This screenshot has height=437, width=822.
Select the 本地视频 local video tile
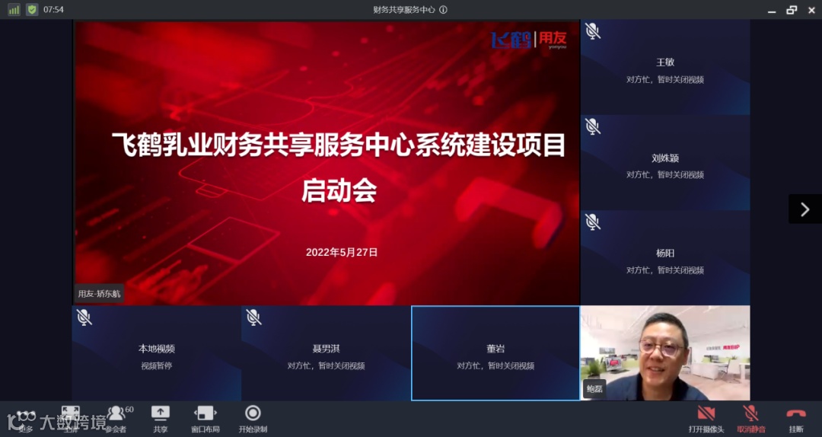point(156,353)
